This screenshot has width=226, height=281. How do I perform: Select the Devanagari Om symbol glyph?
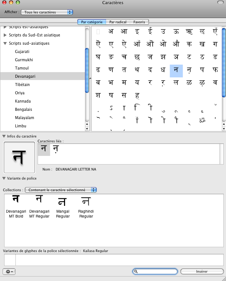click(x=202, y=121)
